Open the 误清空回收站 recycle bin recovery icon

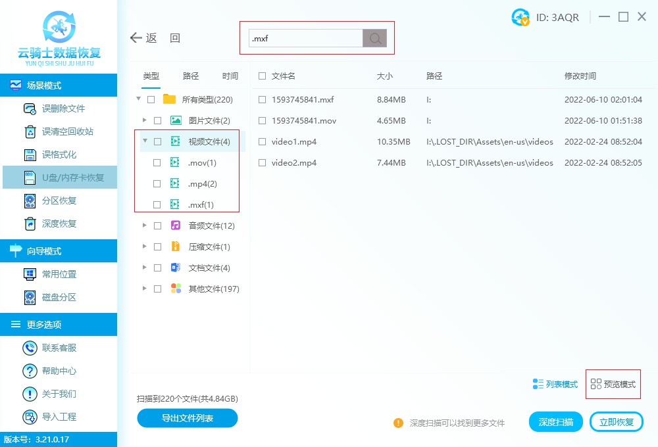[30, 131]
